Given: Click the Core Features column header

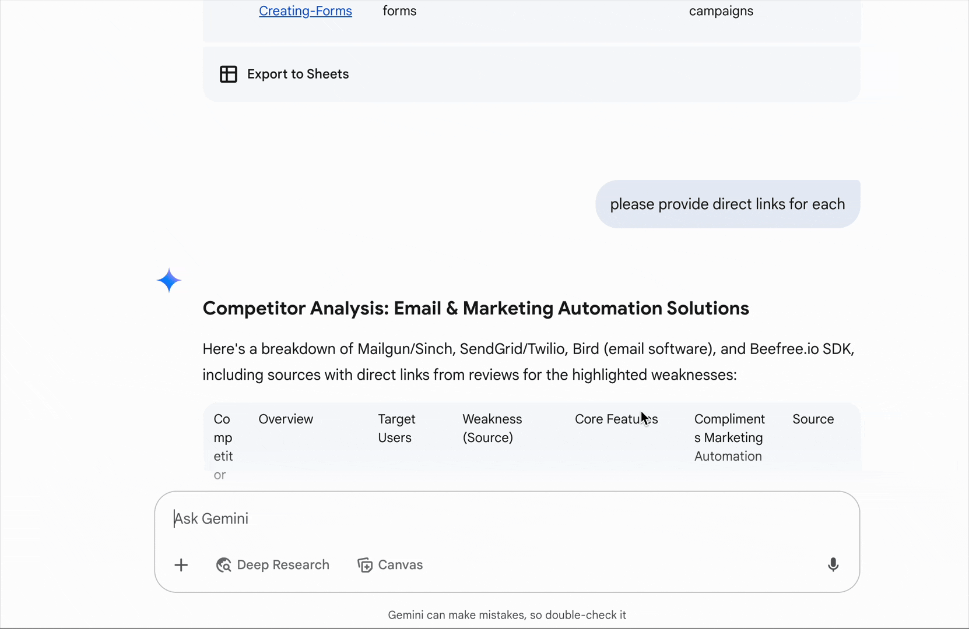Looking at the screenshot, I should [616, 419].
